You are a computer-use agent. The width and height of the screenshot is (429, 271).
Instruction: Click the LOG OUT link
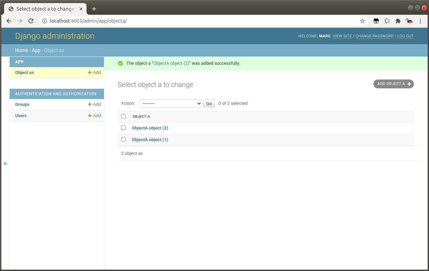click(x=406, y=36)
